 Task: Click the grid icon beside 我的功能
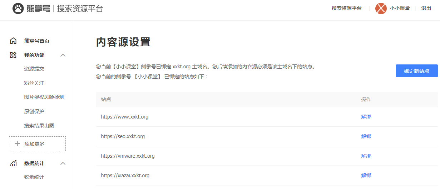[13, 55]
